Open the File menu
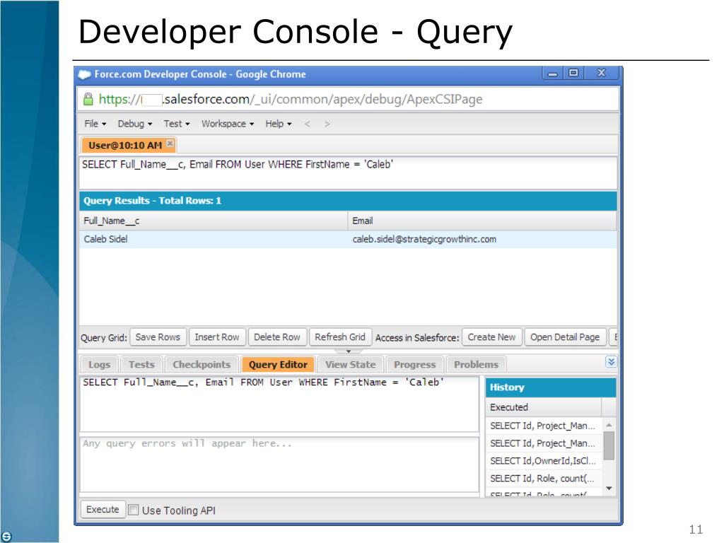The width and height of the screenshot is (724, 543). [95, 124]
